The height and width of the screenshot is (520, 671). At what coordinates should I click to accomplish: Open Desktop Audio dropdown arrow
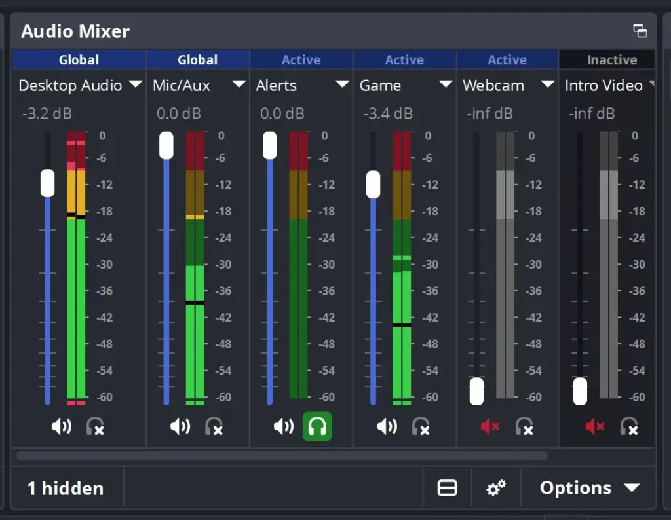pos(135,84)
